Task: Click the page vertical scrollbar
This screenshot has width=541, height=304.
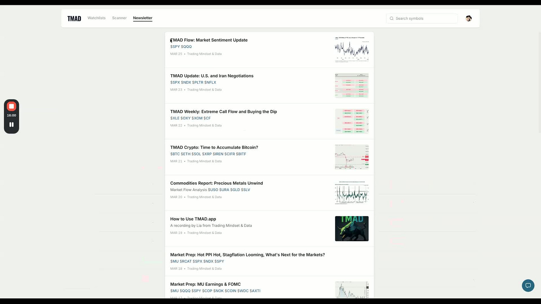Action: pos(540,82)
